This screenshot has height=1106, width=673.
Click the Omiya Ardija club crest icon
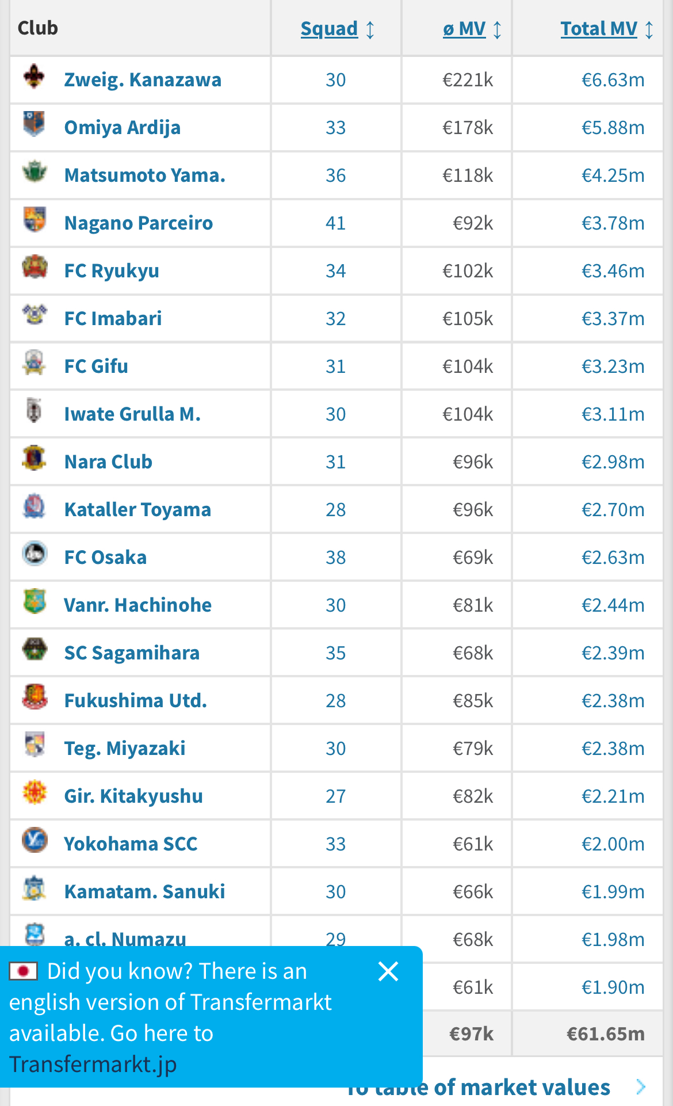tap(35, 124)
